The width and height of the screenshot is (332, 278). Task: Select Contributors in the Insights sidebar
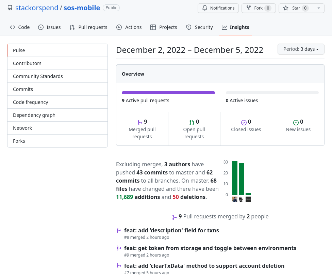pyautogui.click(x=27, y=63)
